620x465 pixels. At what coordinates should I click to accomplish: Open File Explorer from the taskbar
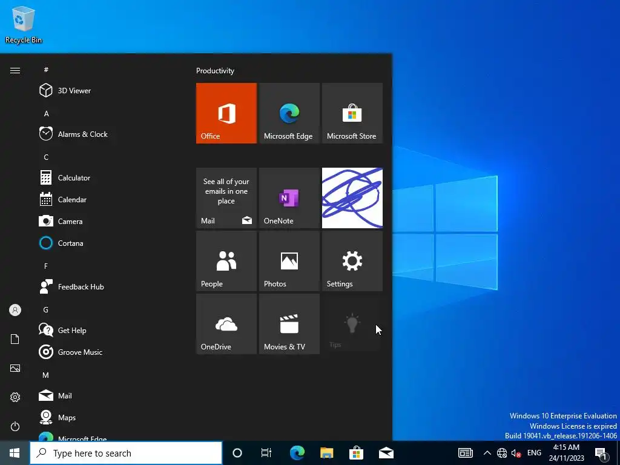326,453
